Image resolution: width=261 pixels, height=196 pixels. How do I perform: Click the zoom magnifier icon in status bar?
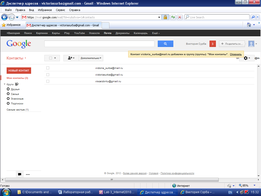pyautogui.click(x=240, y=185)
